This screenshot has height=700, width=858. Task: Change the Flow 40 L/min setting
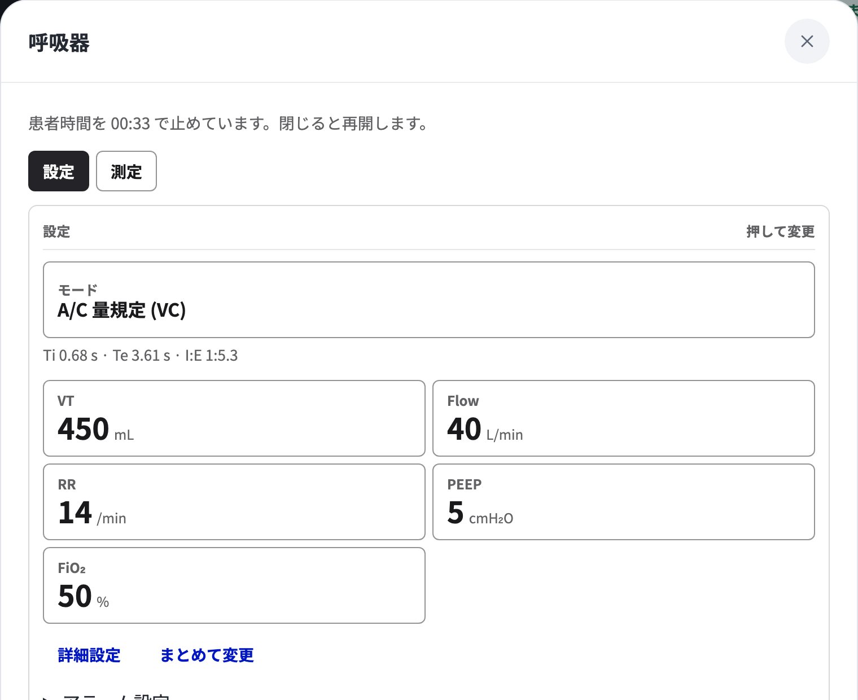point(624,418)
